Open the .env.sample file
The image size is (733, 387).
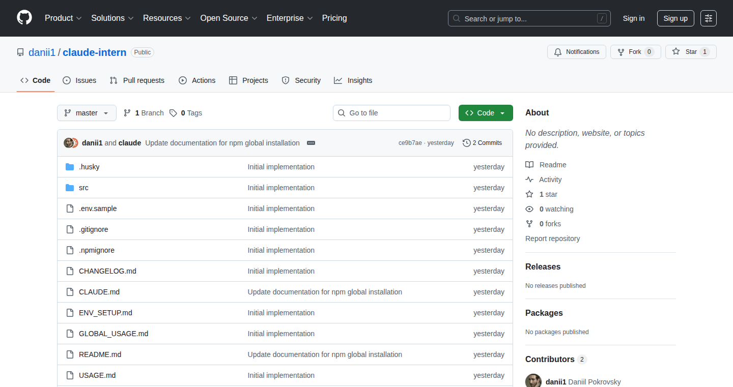[98, 209]
